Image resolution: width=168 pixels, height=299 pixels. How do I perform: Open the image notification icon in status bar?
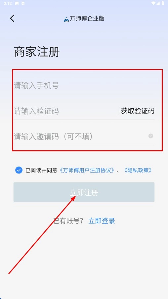coord(17,3)
